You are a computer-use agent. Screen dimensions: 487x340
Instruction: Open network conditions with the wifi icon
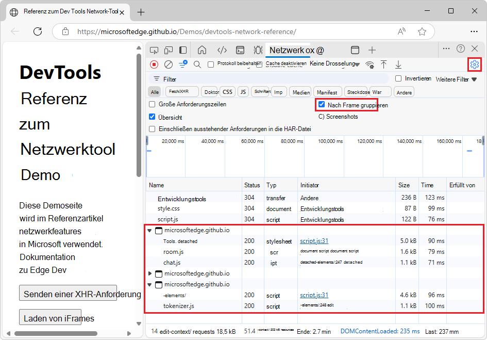point(371,64)
